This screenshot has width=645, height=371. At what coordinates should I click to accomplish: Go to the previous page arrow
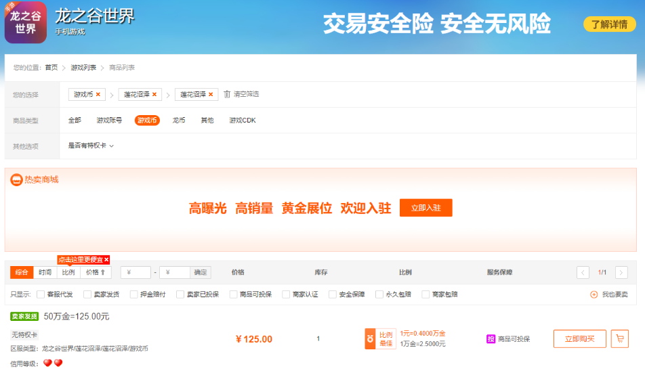pyautogui.click(x=583, y=272)
